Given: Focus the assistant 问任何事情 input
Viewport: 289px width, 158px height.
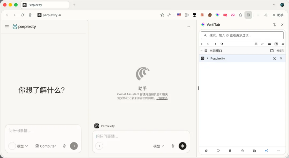Looking at the screenshot, I should click(x=141, y=136).
